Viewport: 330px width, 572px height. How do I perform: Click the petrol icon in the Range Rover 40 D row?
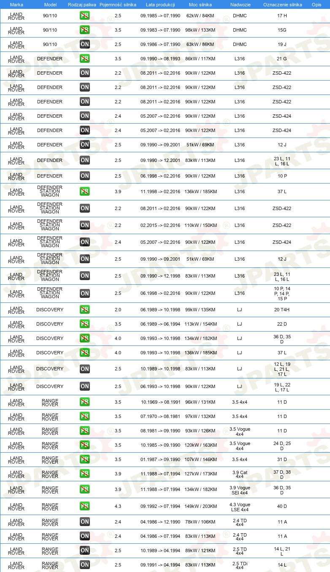[85, 506]
